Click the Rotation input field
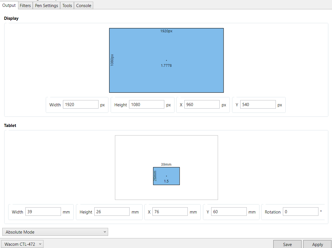The width and height of the screenshot is (332, 248). (300, 212)
